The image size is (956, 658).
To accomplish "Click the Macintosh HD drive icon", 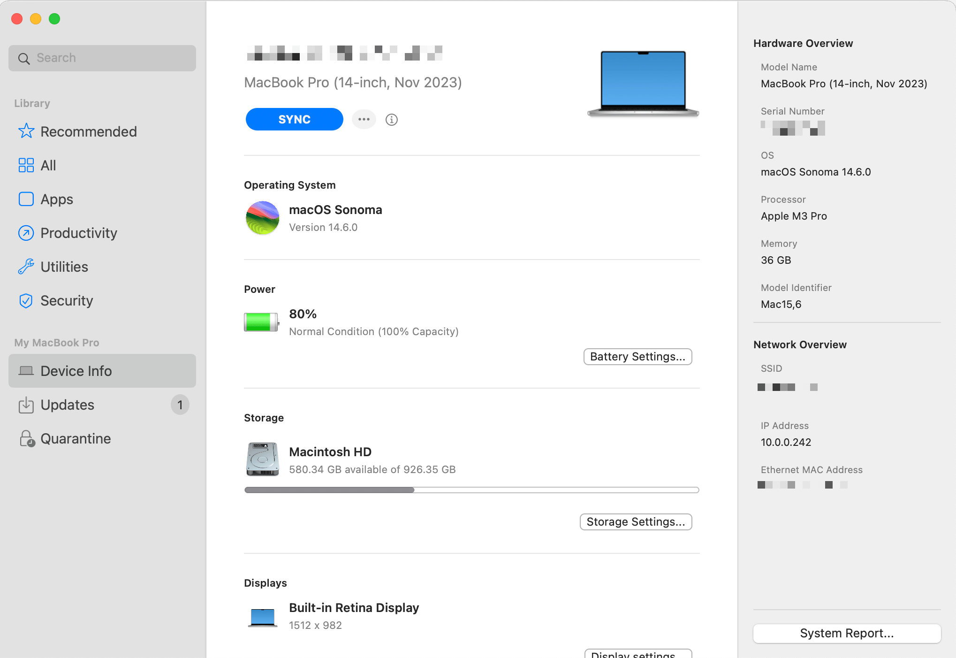I will click(263, 459).
